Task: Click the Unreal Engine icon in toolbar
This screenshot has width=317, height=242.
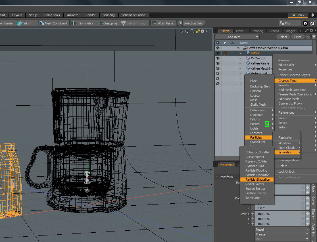Action: point(312,23)
